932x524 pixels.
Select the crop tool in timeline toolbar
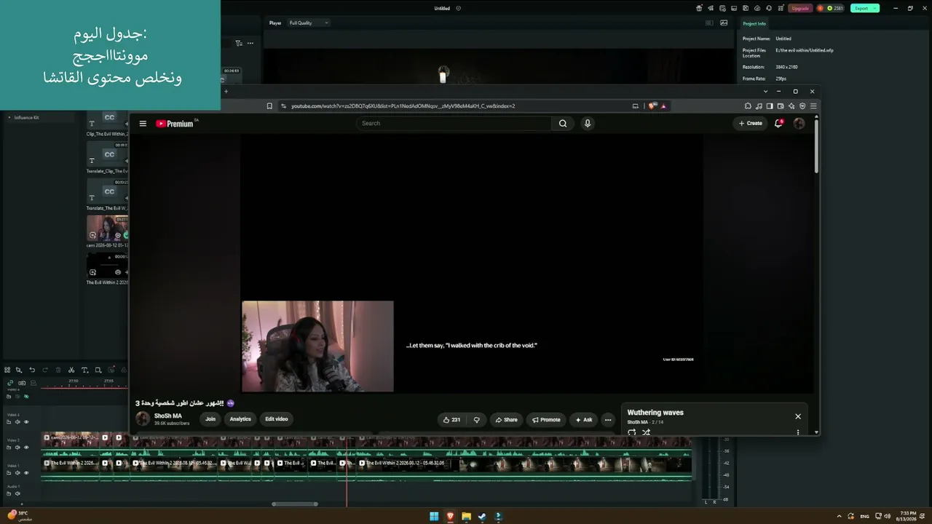(x=98, y=370)
